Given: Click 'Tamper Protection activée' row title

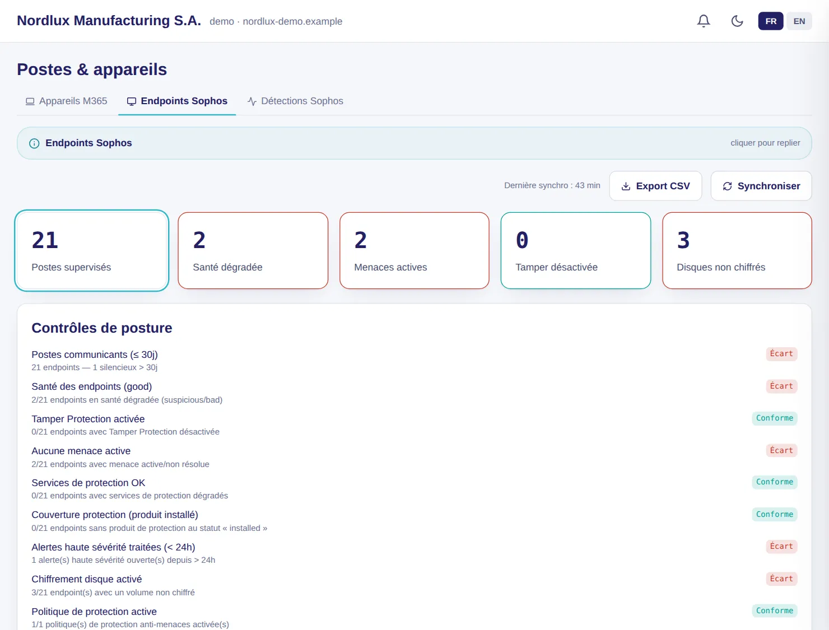Looking at the screenshot, I should pos(88,419).
